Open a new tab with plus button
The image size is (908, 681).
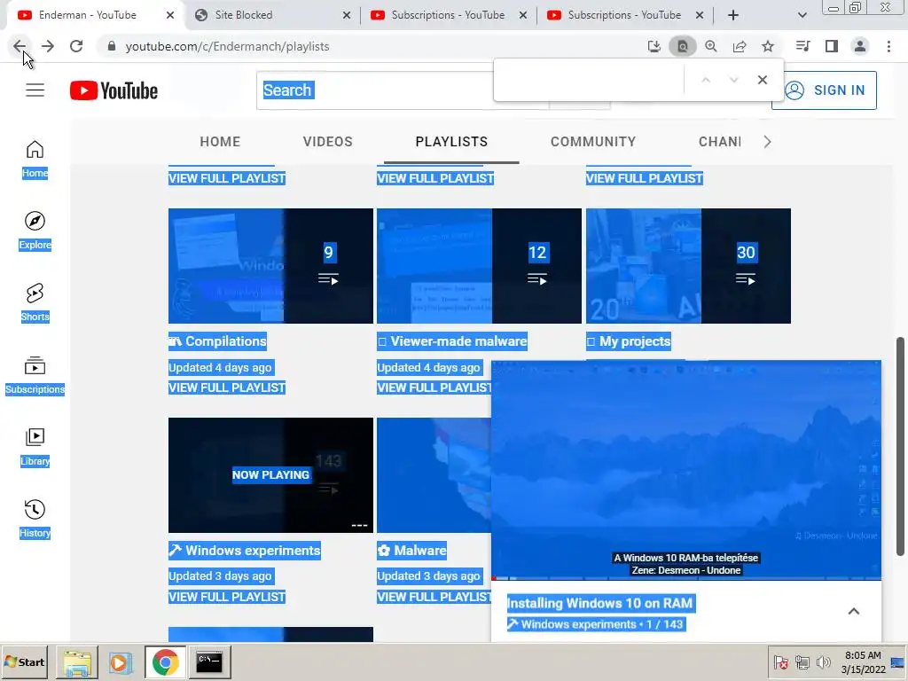click(733, 15)
